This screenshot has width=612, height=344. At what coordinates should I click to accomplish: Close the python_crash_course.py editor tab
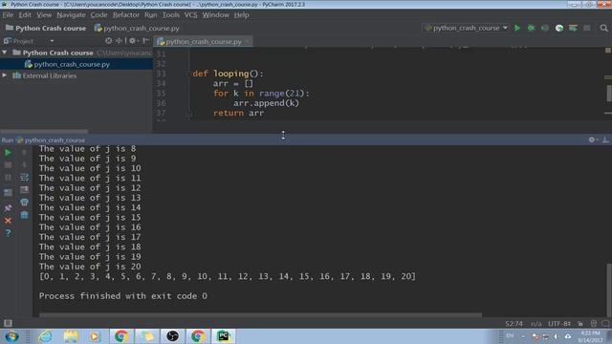pyautogui.click(x=248, y=41)
